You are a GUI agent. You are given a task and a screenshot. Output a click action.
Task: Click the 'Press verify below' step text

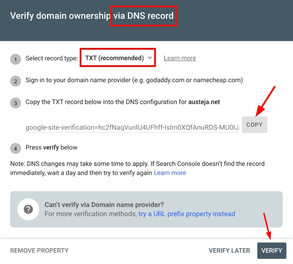(51, 147)
